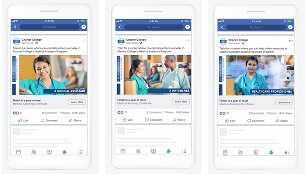This screenshot has height=174, width=307.
Task: Open Messenger icon in the right phone
Action: 290,27
